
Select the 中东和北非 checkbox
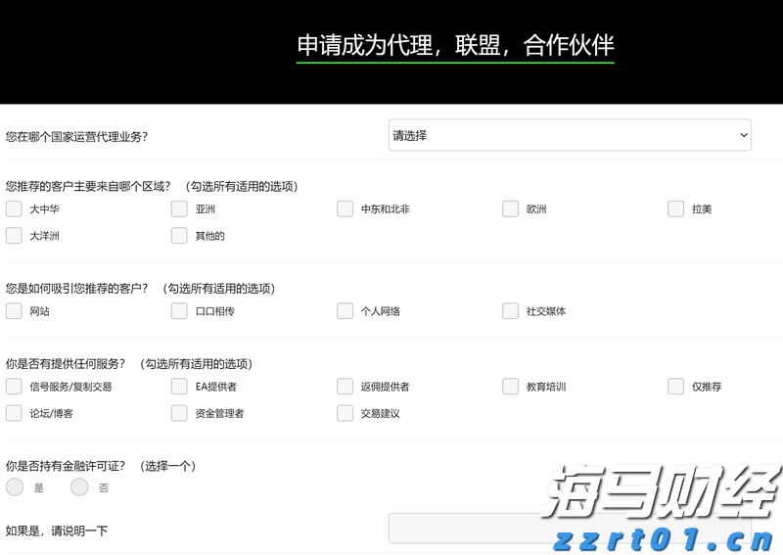(x=345, y=208)
